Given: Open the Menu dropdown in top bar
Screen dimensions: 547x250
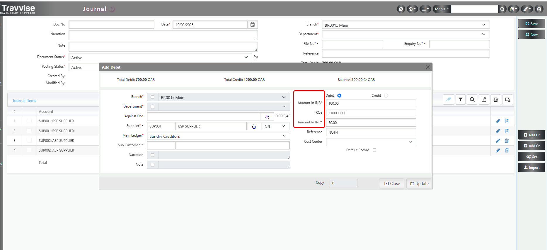Looking at the screenshot, I should [442, 9].
